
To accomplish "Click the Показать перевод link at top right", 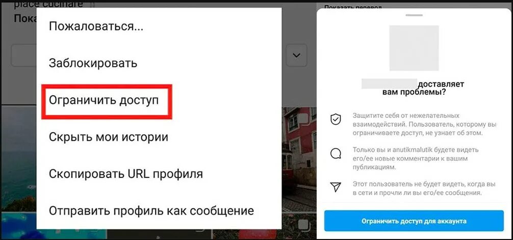I will tap(353, 6).
